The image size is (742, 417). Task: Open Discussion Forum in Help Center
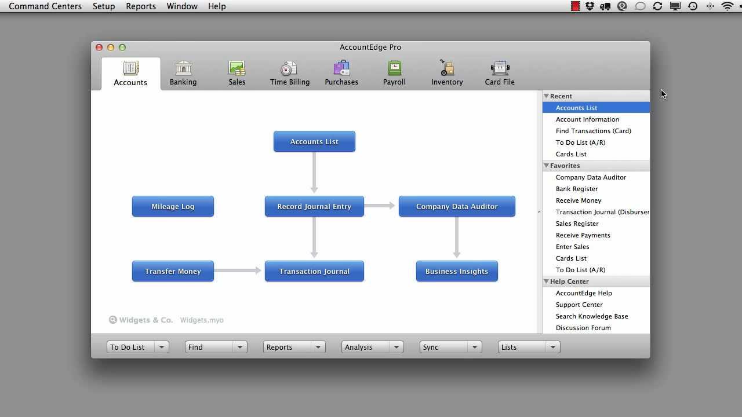(596, 328)
